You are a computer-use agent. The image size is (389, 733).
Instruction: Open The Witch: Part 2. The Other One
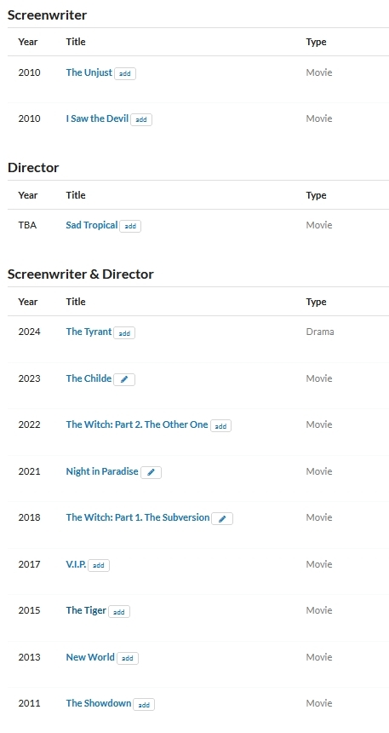137,425
